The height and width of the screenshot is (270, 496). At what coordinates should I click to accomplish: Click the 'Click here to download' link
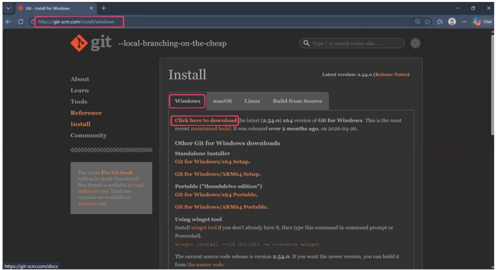(206, 120)
